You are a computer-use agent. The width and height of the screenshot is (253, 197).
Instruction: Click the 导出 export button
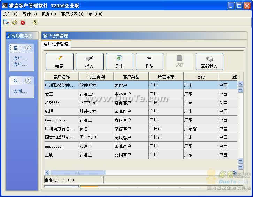[120, 61]
